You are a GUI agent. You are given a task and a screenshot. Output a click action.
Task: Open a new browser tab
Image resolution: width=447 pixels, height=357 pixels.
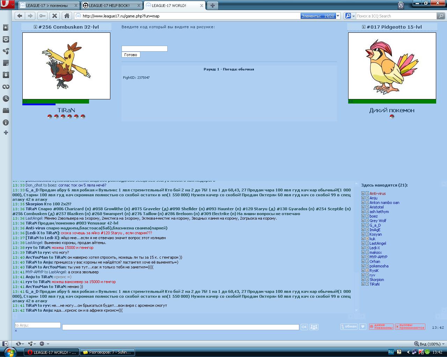point(212,5)
